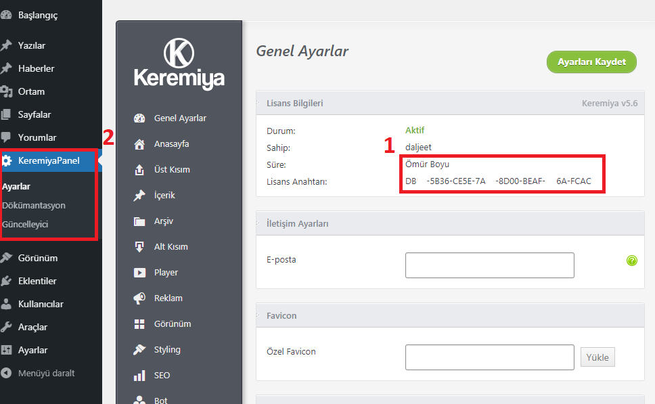Screen dimensions: 655x404
Task: Open the Styling settings tab
Action: (x=167, y=350)
